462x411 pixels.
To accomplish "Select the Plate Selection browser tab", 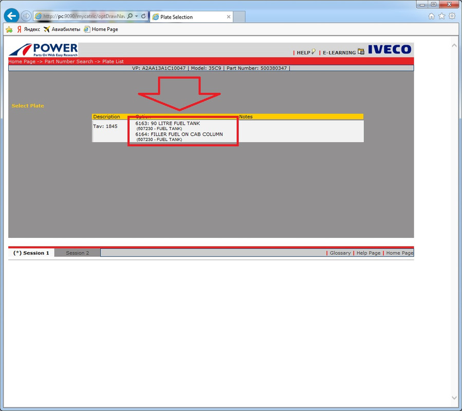I will 192,17.
